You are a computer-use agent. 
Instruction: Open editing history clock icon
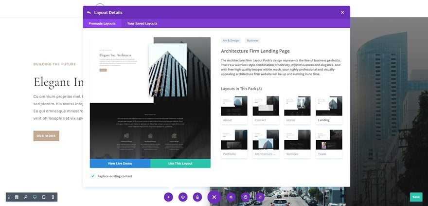coord(246,197)
